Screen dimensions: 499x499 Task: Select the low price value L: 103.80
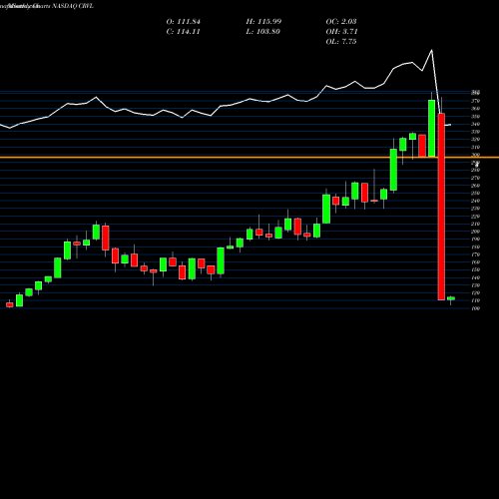262,32
